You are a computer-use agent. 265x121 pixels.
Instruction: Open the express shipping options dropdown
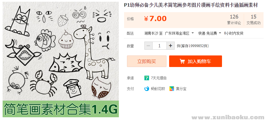[x=220, y=33]
